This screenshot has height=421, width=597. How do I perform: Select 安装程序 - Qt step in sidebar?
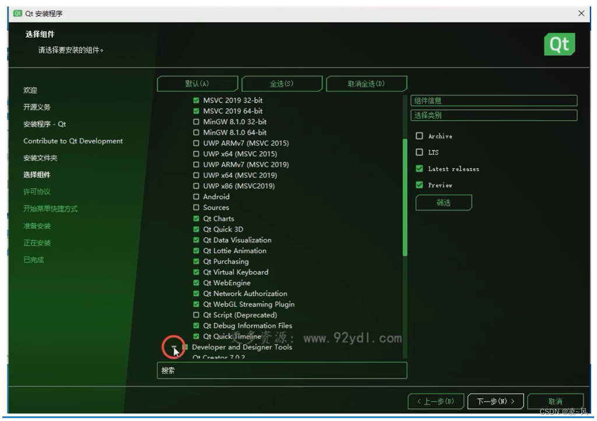[44, 124]
